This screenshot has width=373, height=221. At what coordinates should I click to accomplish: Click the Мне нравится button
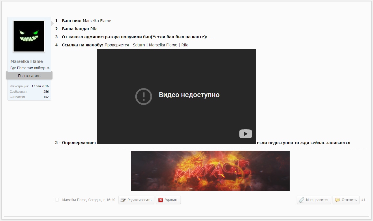pyautogui.click(x=314, y=200)
